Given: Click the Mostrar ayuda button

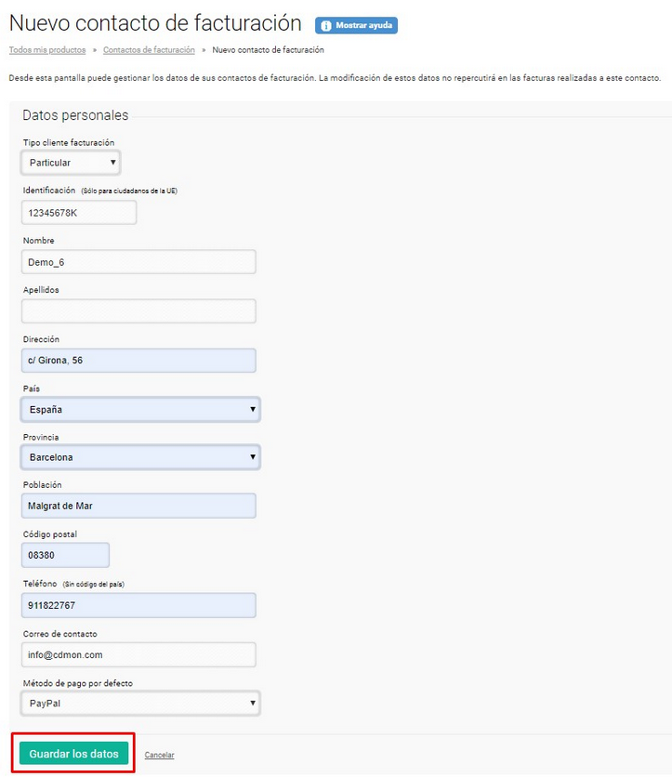Looking at the screenshot, I should click(356, 25).
